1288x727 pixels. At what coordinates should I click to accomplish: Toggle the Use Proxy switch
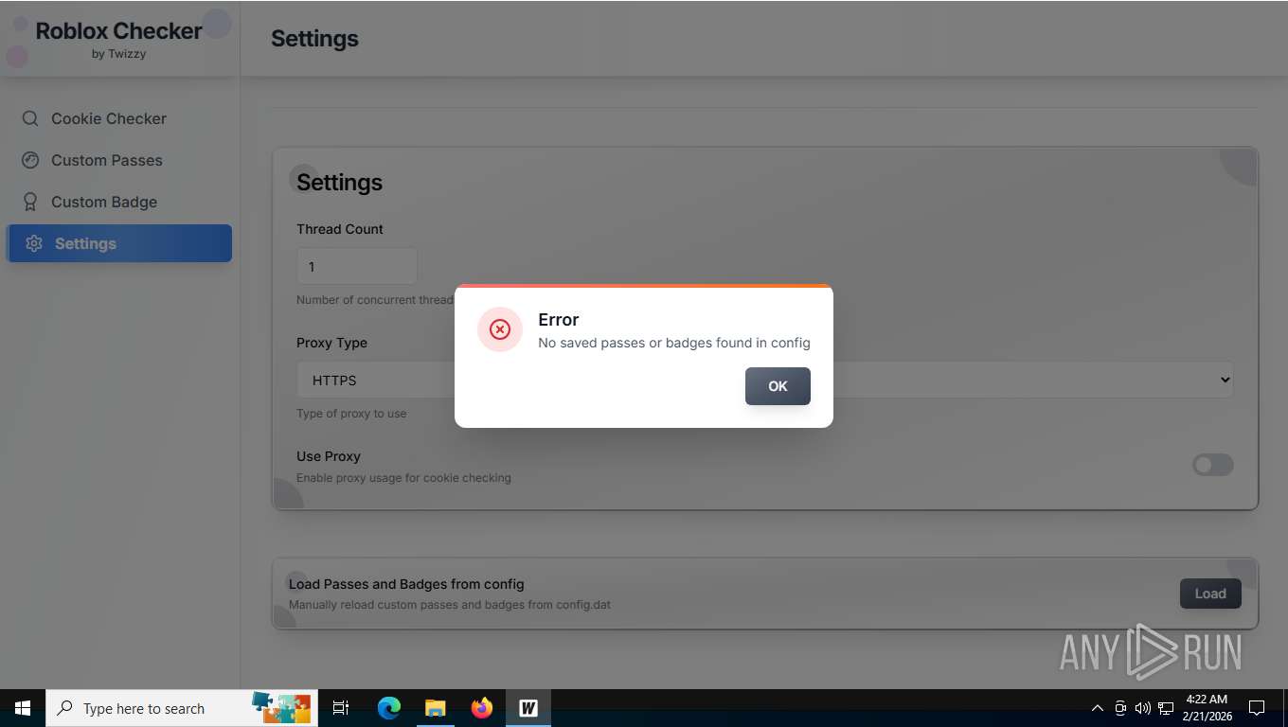1212,465
